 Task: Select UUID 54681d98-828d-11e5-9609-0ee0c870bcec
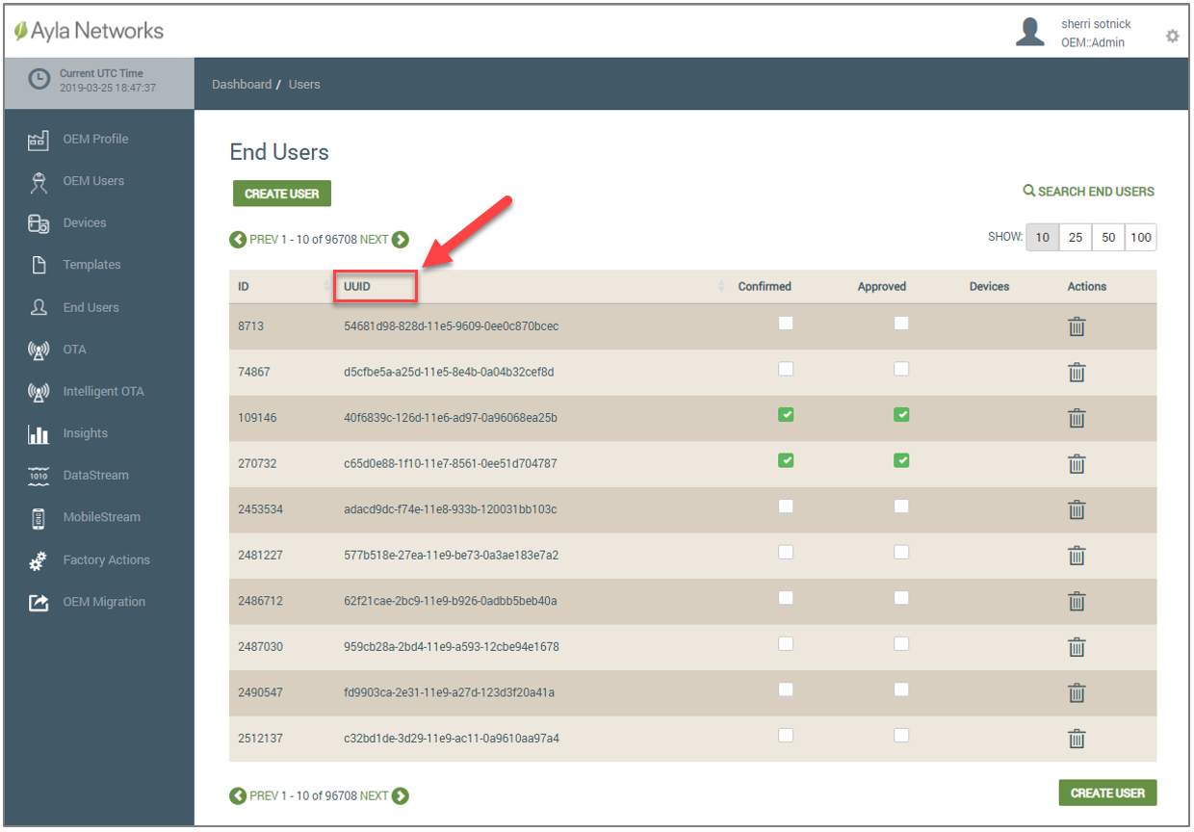click(x=451, y=326)
